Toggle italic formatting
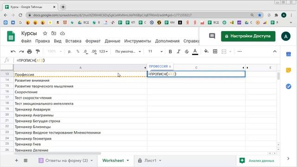 (178, 51)
